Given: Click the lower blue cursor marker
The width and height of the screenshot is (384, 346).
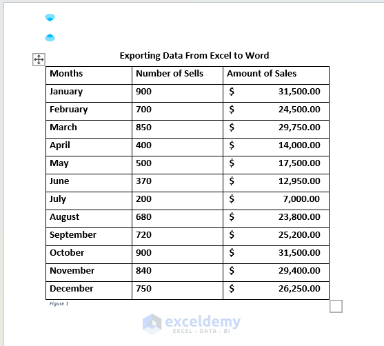Looking at the screenshot, I should tap(50, 38).
